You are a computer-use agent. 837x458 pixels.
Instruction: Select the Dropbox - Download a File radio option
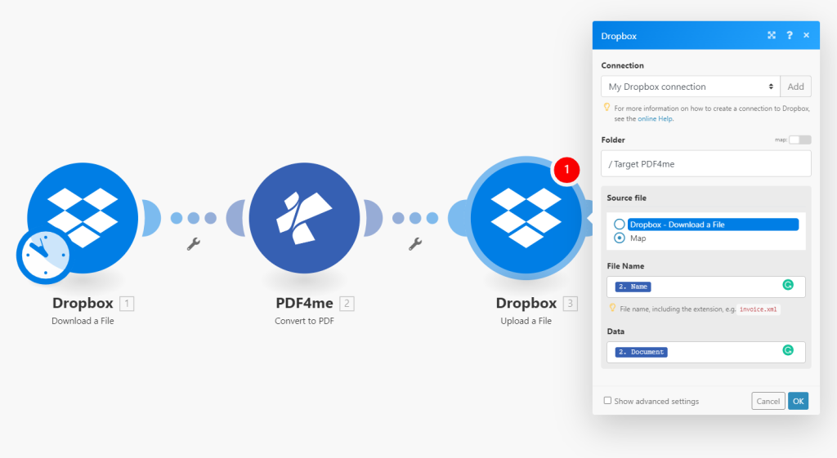point(620,225)
